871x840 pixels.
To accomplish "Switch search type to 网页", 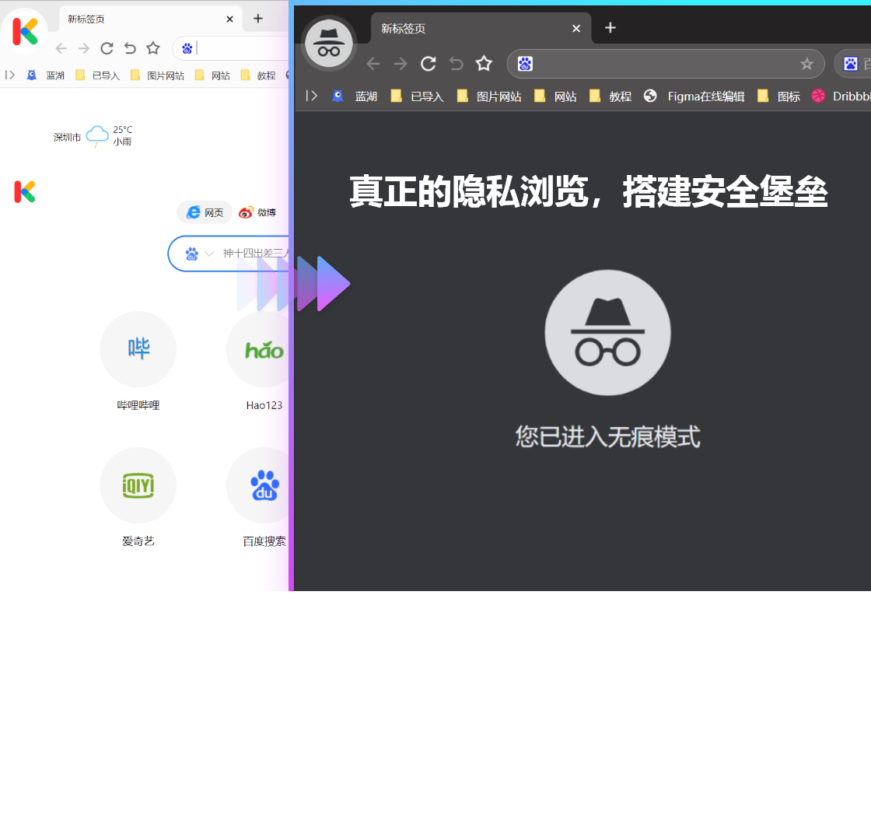I will click(205, 212).
